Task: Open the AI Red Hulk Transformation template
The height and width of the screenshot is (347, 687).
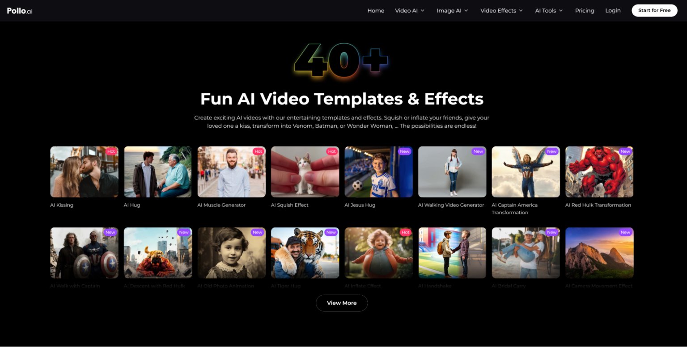Action: [x=599, y=171]
